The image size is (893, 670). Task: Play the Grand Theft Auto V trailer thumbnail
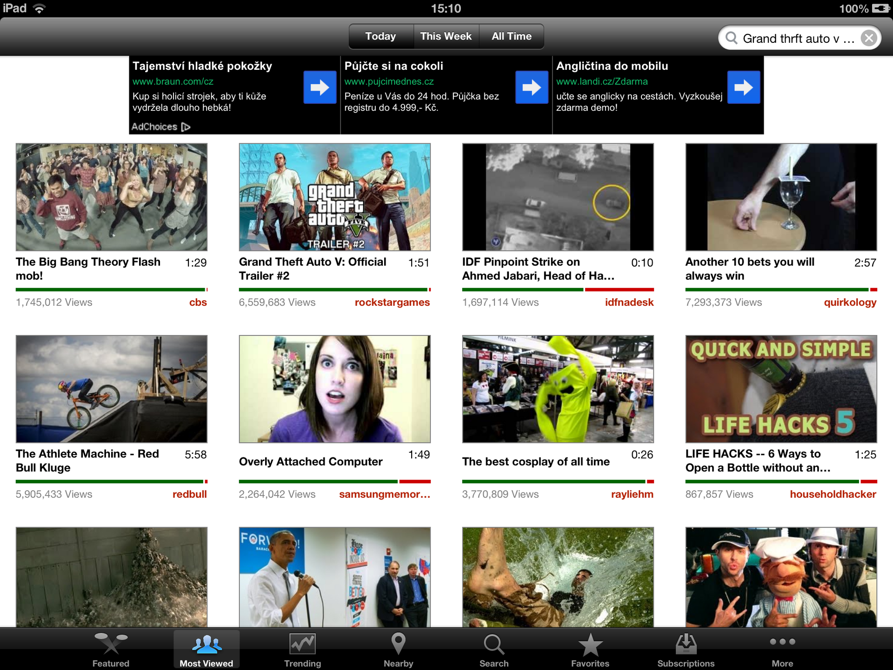click(x=334, y=197)
